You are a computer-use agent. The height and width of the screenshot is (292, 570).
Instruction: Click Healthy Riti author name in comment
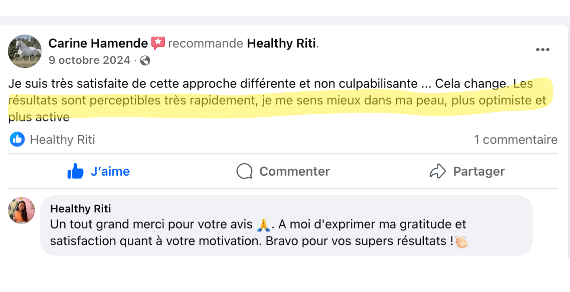81,209
